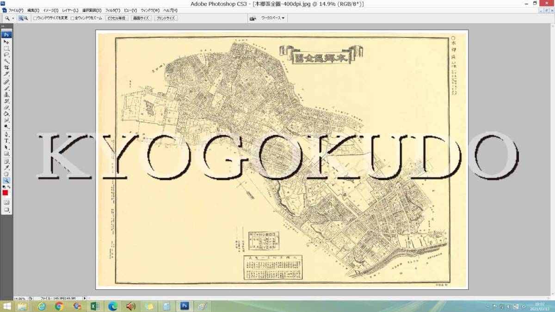Click on the map document canvas
Viewport: 555px width, 312px height.
(282, 159)
